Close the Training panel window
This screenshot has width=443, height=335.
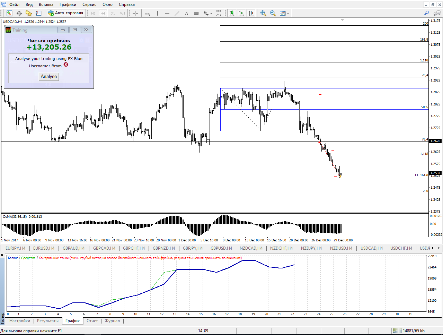pyautogui.click(x=87, y=30)
